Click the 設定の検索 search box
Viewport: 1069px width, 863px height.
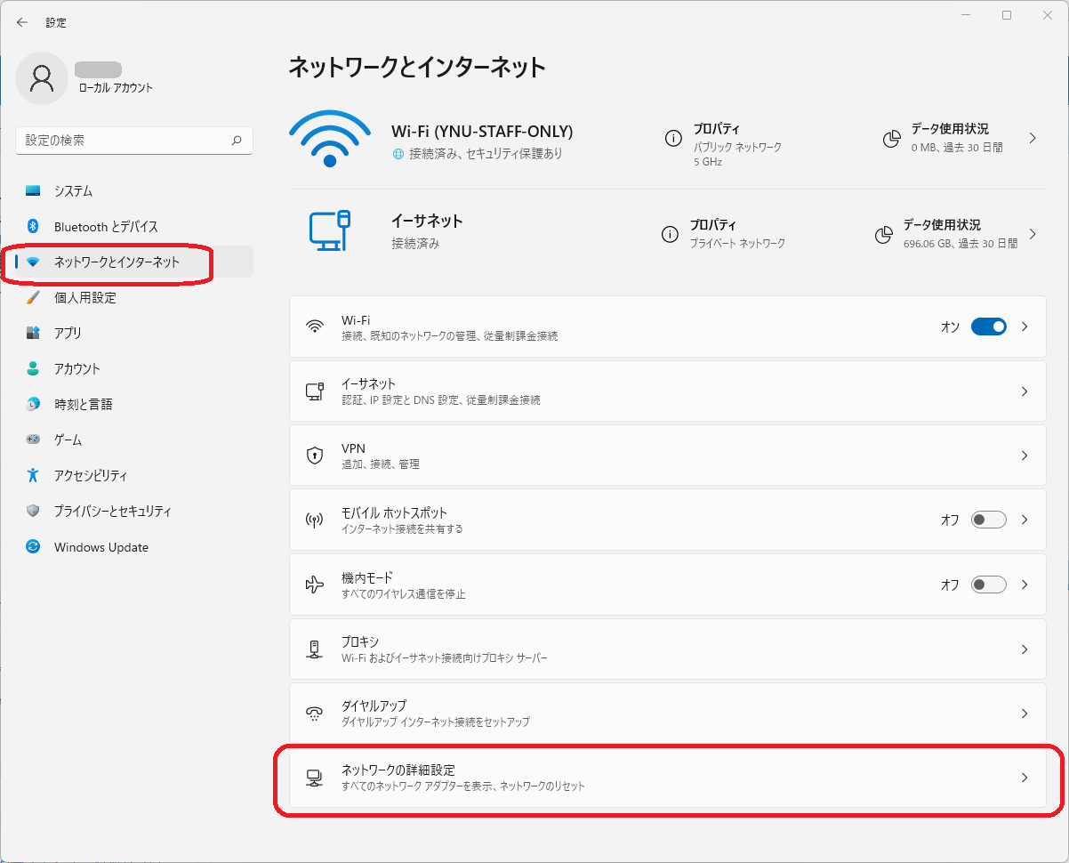coord(134,141)
